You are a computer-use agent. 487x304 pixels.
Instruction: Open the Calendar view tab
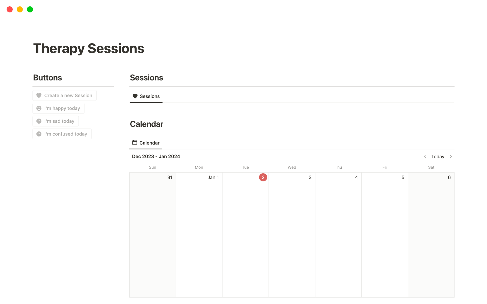pyautogui.click(x=149, y=143)
